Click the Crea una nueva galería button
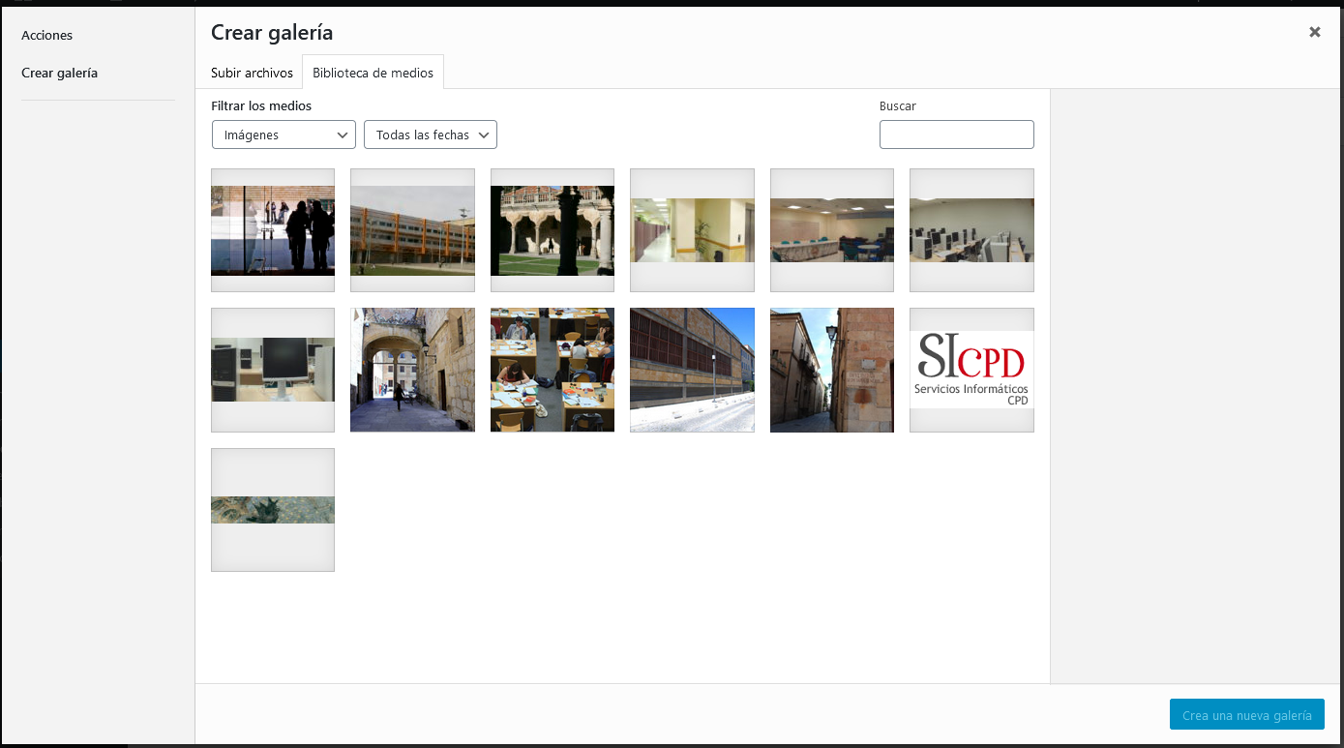The height and width of the screenshot is (748, 1344). (1246, 714)
